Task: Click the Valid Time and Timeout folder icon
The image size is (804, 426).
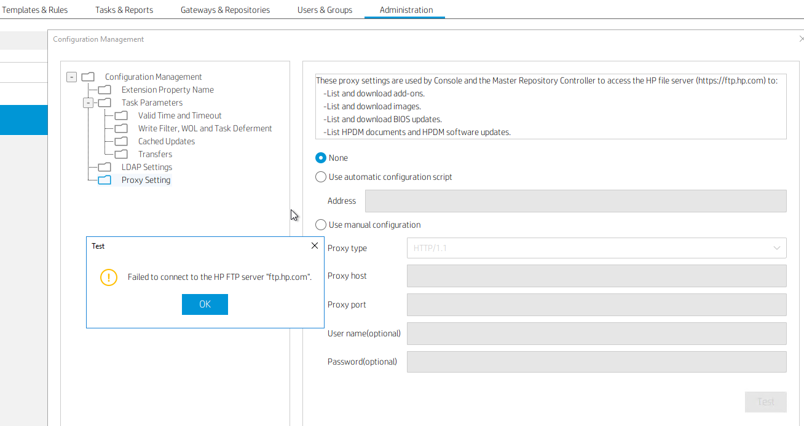Action: [x=120, y=115]
